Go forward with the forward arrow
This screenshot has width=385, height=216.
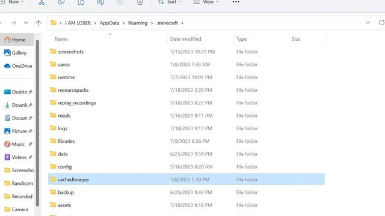click(x=13, y=23)
